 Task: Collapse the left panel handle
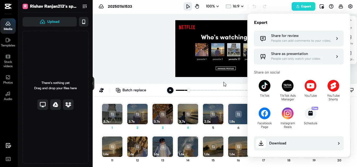pyautogui.click(x=93, y=83)
